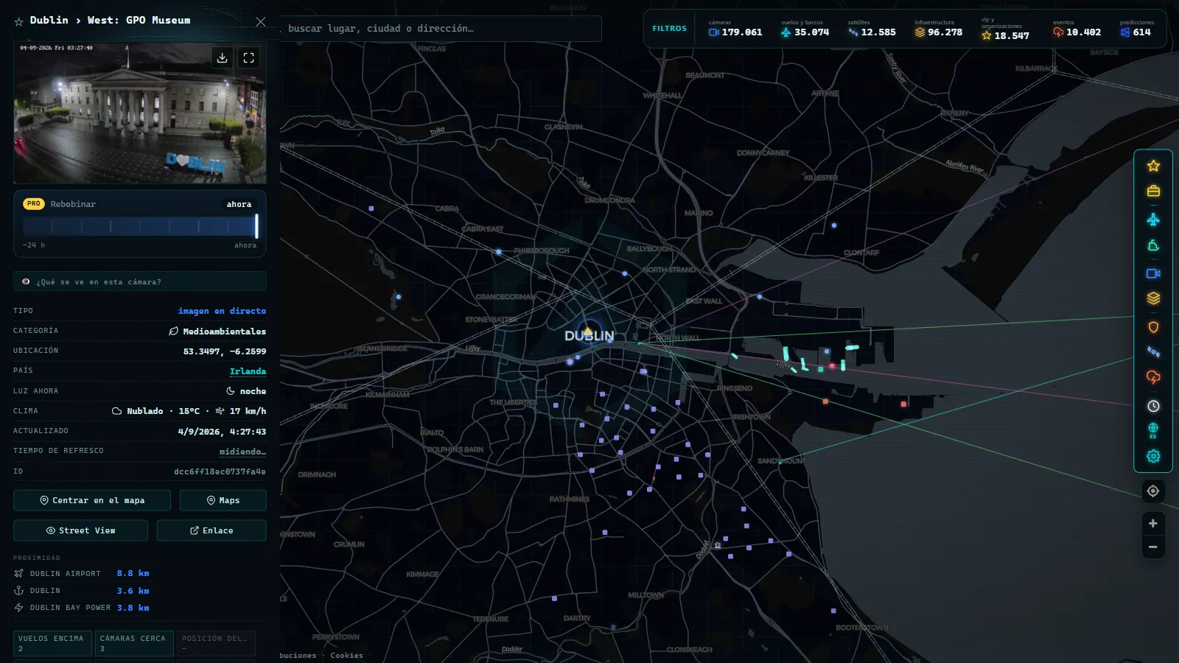Viewport: 1179px width, 663px height.
Task: Toggle the airplane flights layer in sidebar
Action: [1153, 220]
